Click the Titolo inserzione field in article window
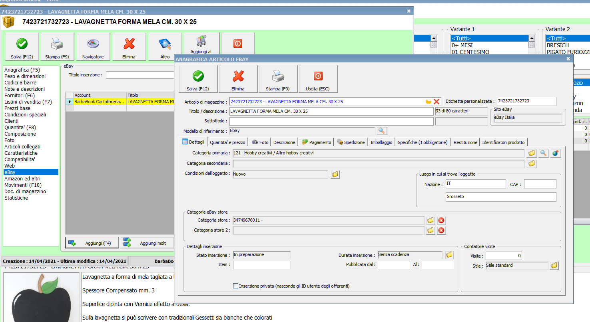 (x=140, y=75)
